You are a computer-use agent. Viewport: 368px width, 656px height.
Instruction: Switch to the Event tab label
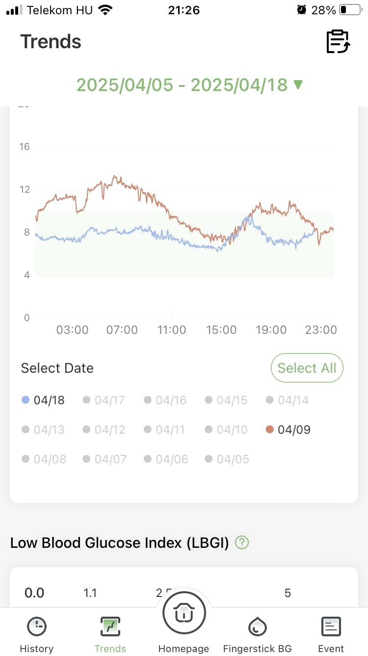click(x=331, y=649)
